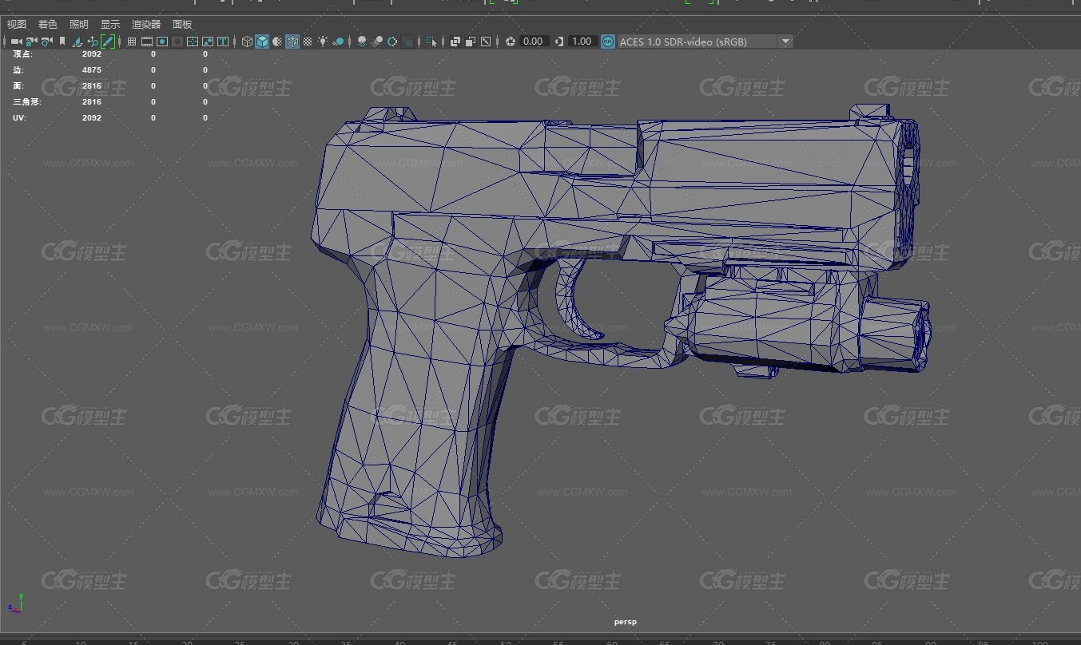Toggle the Safe Action icon
1081x645 pixels.
[x=208, y=42]
